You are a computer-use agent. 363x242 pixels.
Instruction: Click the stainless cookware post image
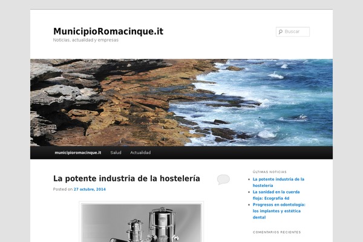141,223
